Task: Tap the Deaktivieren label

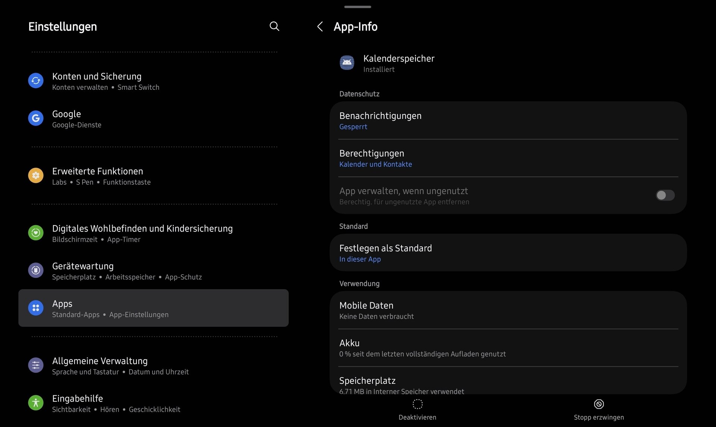Action: 417,417
